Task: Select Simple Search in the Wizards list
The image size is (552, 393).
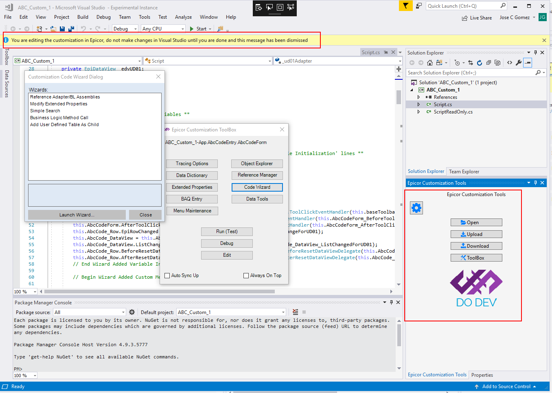Action: [45, 111]
